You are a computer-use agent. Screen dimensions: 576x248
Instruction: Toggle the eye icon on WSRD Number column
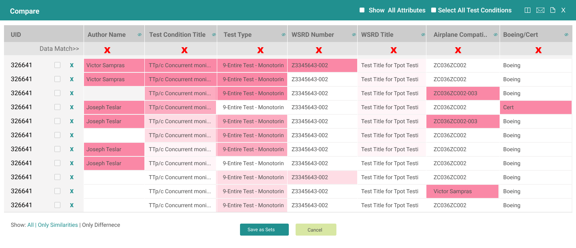pyautogui.click(x=354, y=34)
